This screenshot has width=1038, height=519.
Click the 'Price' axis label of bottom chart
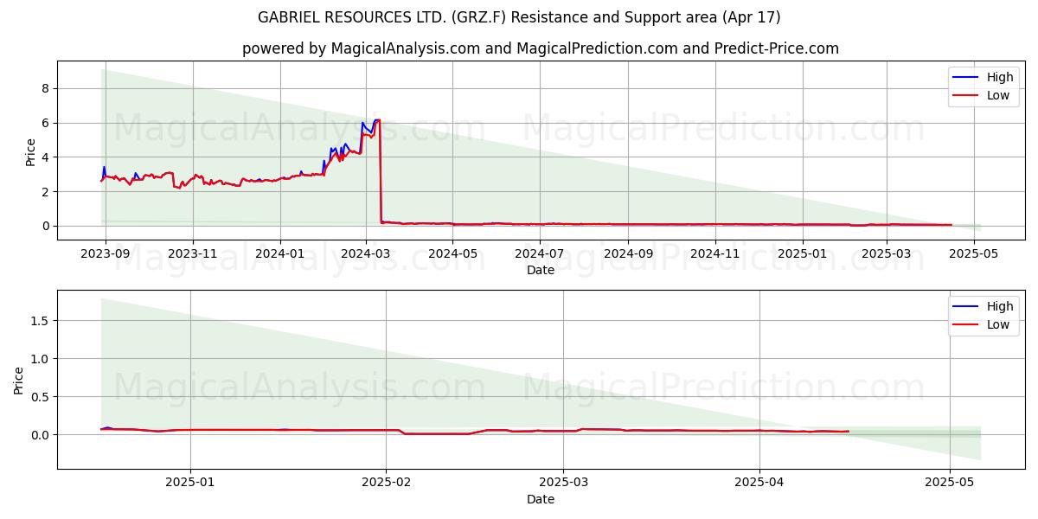click(x=19, y=380)
